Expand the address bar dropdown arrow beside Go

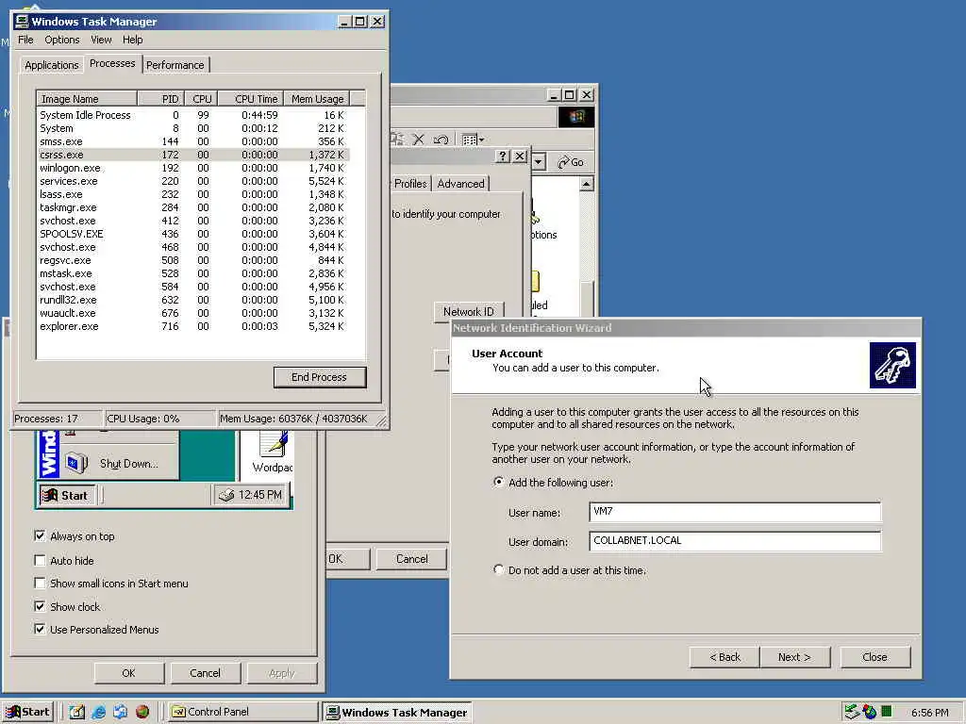539,162
